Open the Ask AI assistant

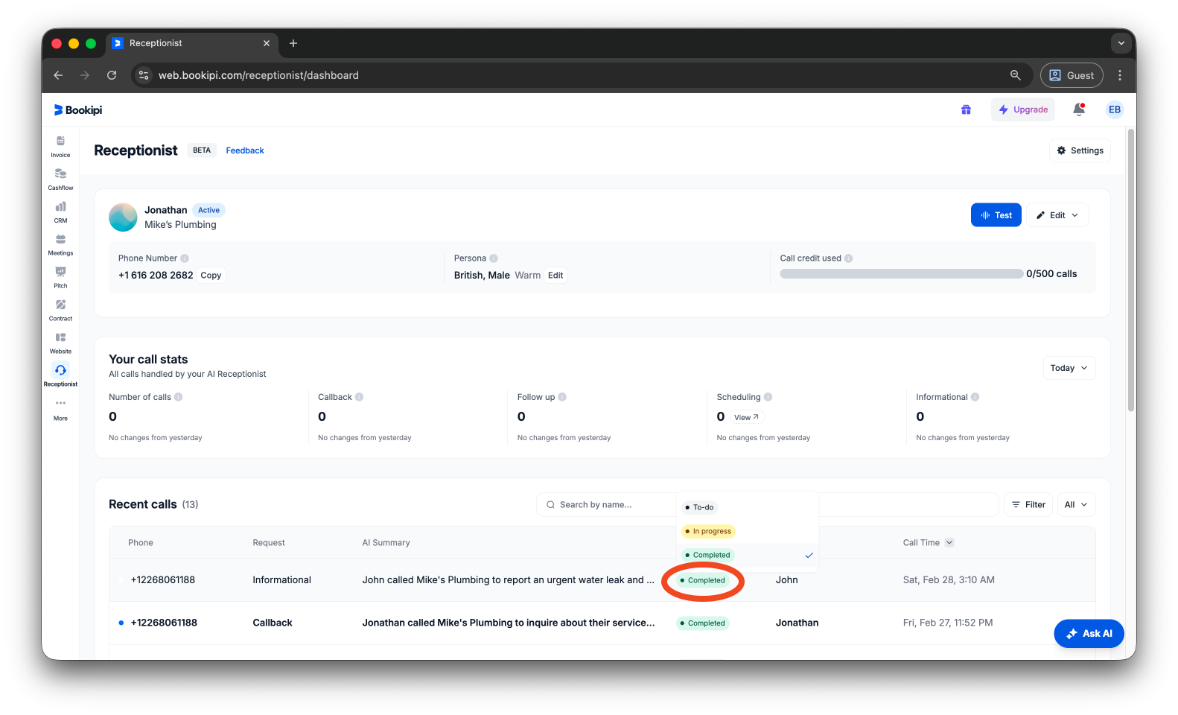coord(1089,634)
